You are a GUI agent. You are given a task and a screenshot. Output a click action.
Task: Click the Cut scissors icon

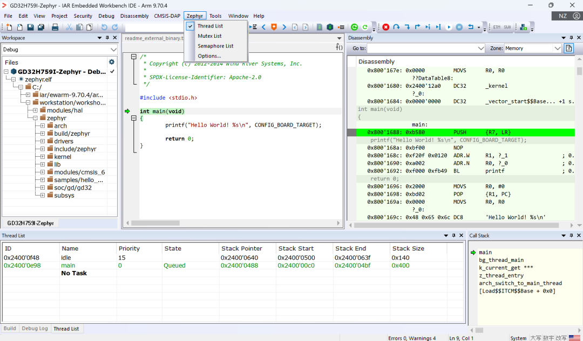[69, 27]
